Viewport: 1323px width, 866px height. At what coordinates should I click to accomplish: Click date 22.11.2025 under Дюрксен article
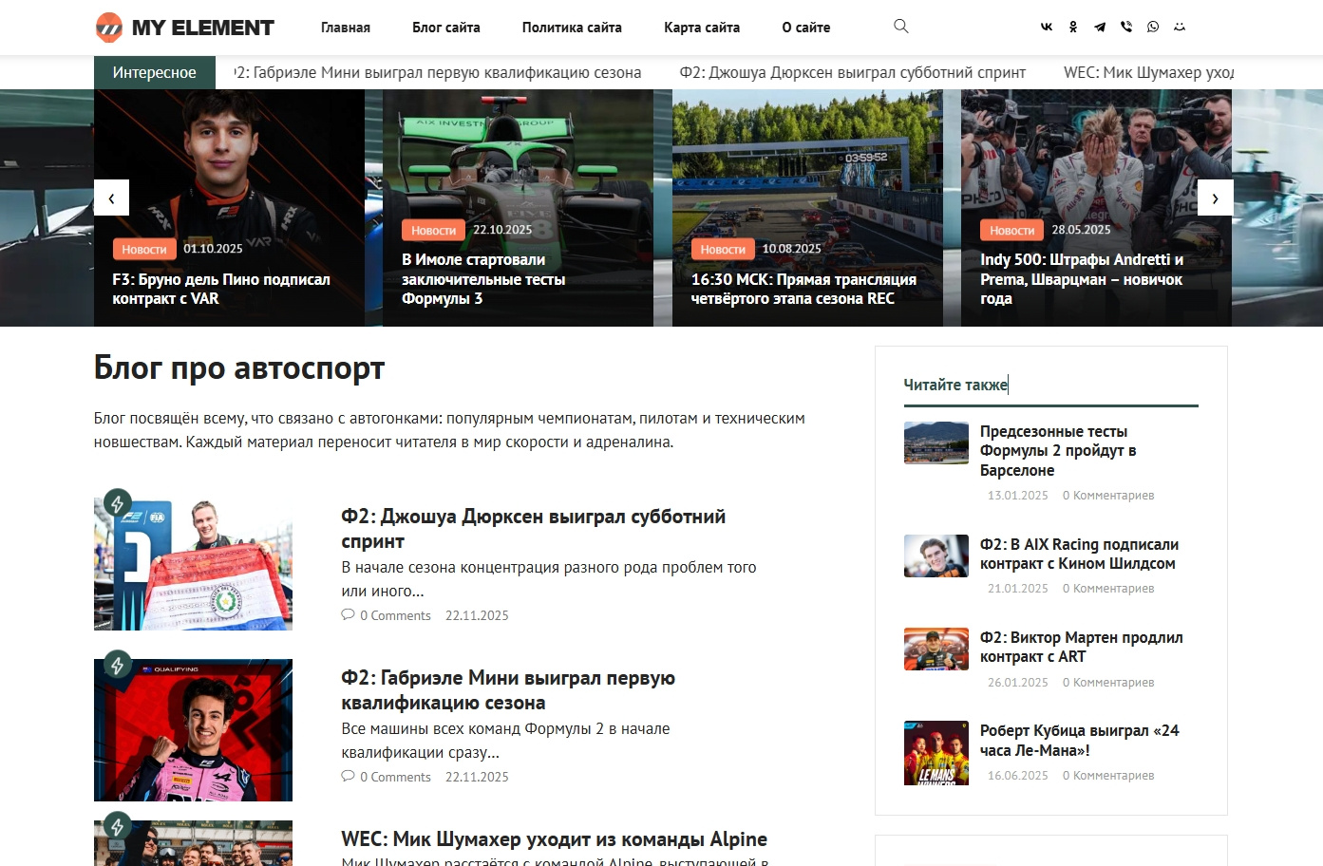point(477,615)
